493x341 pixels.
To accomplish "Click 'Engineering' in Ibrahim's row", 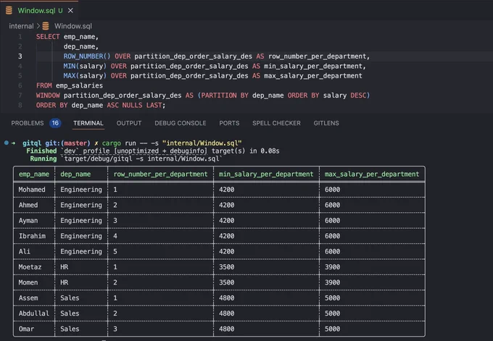I will pos(81,236).
